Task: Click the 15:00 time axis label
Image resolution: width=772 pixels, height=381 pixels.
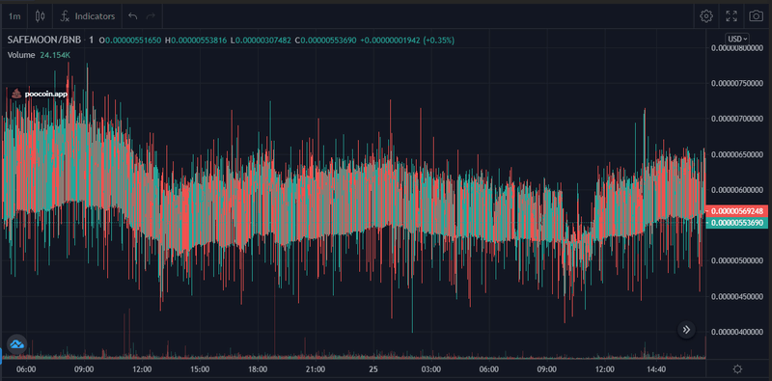Action: tap(200, 369)
